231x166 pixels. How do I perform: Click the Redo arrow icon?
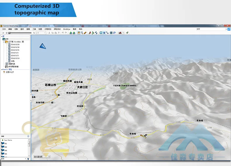coord(66,33)
